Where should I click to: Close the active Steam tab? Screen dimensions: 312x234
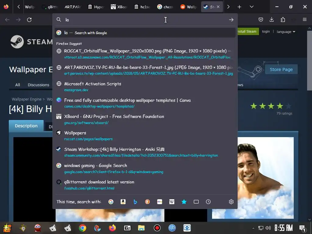pyautogui.click(x=218, y=7)
